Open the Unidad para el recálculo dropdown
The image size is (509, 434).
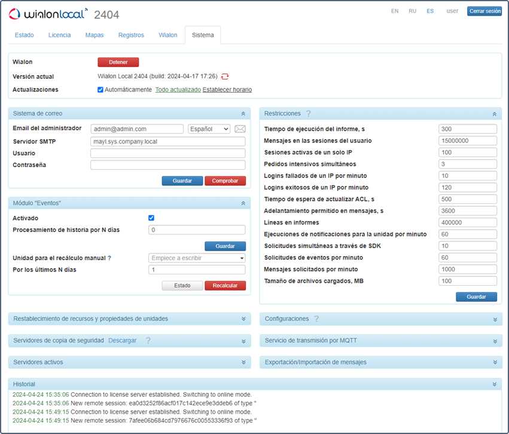coord(197,258)
